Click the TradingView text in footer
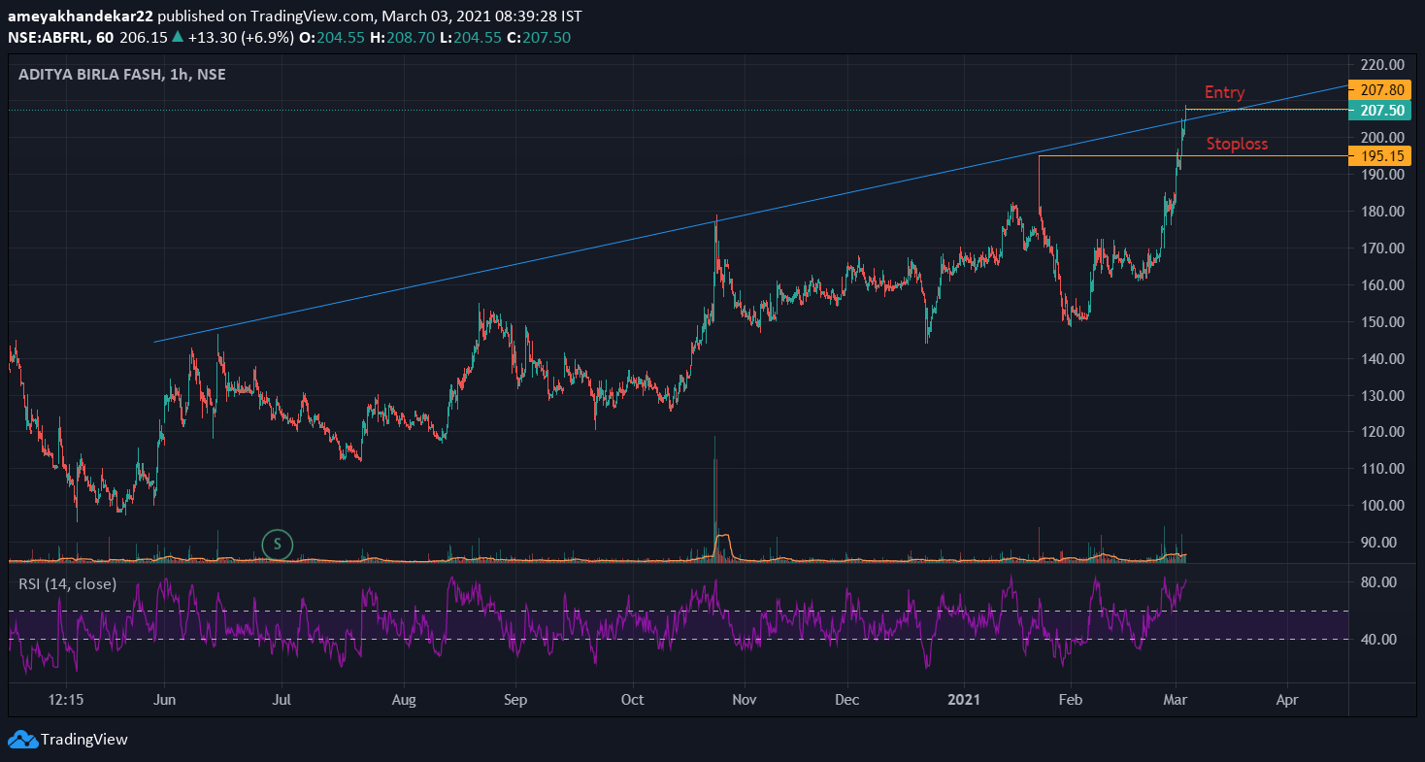 coord(83,740)
